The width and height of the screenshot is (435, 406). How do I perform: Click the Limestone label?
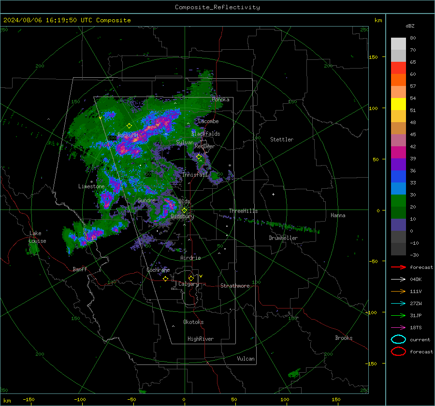(91, 186)
